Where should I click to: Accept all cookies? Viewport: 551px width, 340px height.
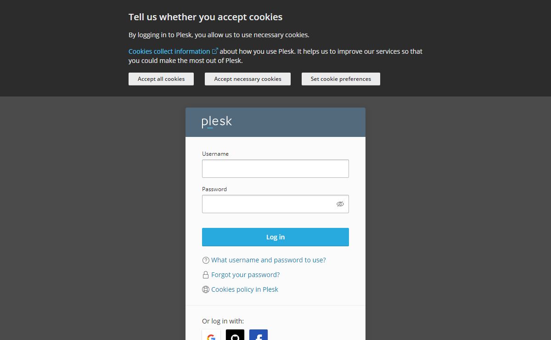(x=161, y=79)
